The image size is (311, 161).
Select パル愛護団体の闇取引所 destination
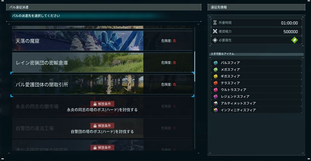point(102,84)
